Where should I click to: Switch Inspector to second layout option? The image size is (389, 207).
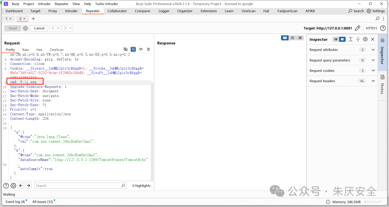tap(343, 39)
